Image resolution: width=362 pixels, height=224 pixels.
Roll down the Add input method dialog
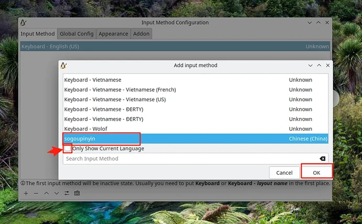click(x=312, y=66)
